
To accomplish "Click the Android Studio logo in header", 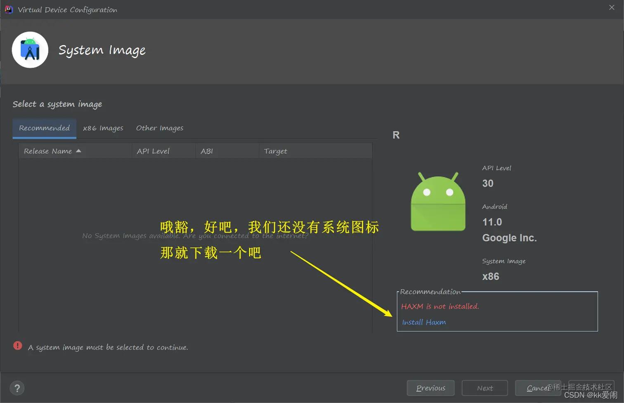I will click(x=30, y=50).
